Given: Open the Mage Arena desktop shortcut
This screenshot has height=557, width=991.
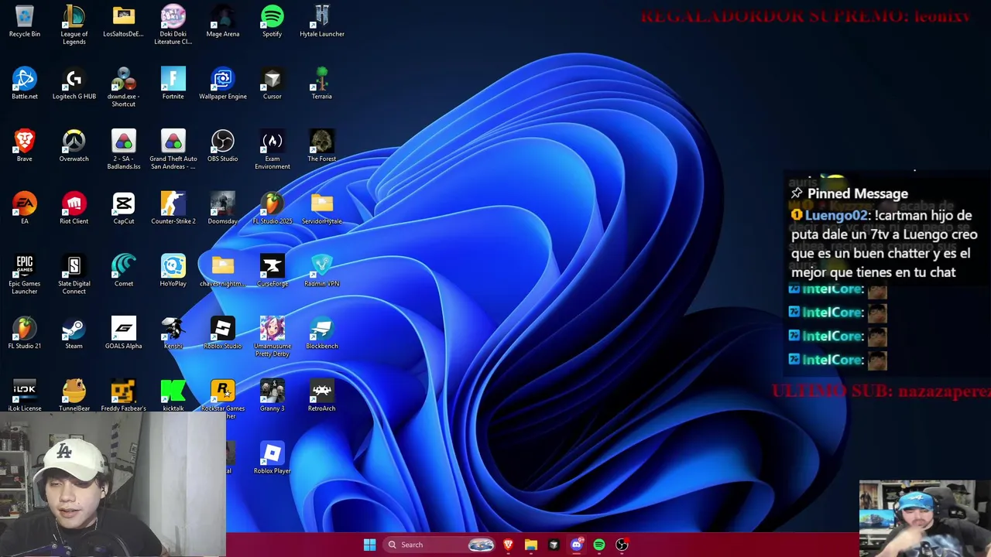Looking at the screenshot, I should coord(223,22).
